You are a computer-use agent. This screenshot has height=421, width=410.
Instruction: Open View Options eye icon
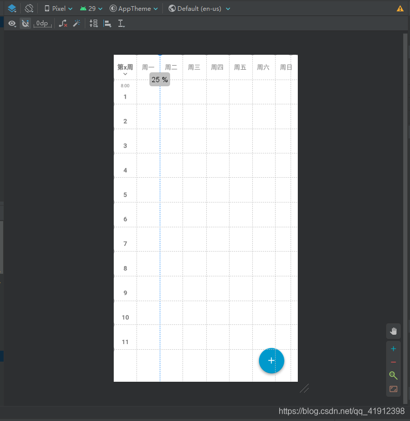click(x=12, y=24)
